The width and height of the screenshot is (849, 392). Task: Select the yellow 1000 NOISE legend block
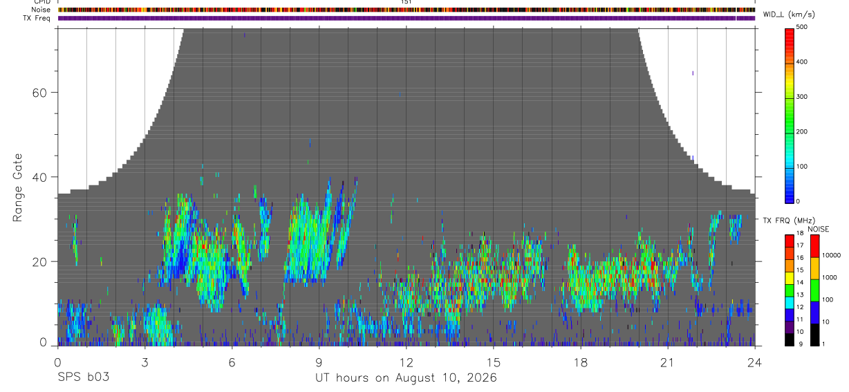tap(814, 268)
